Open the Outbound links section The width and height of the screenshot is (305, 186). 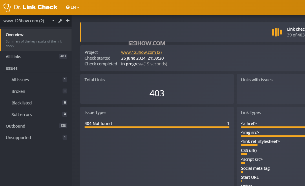[x=15, y=126]
